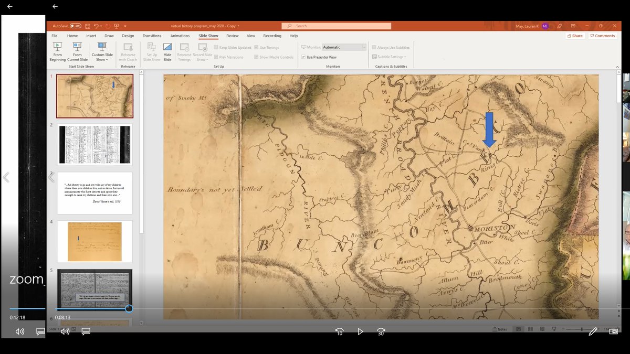Click the video seek bar position handle
This screenshot has width=630, height=354.
click(129, 309)
